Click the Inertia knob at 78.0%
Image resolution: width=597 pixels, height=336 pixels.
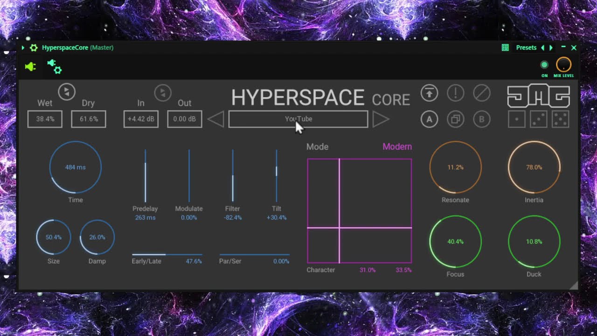pos(534,167)
